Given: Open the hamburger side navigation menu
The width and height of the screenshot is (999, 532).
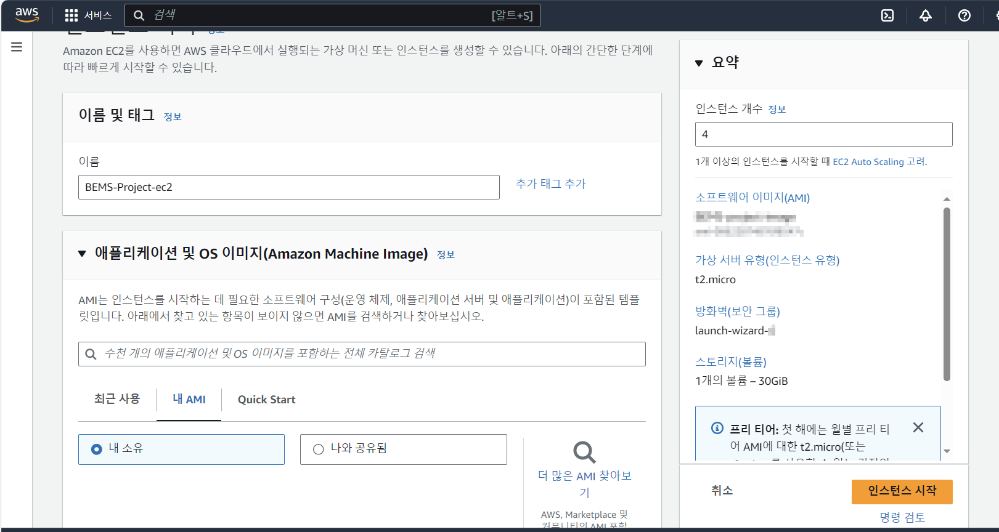Looking at the screenshot, I should pyautogui.click(x=17, y=47).
